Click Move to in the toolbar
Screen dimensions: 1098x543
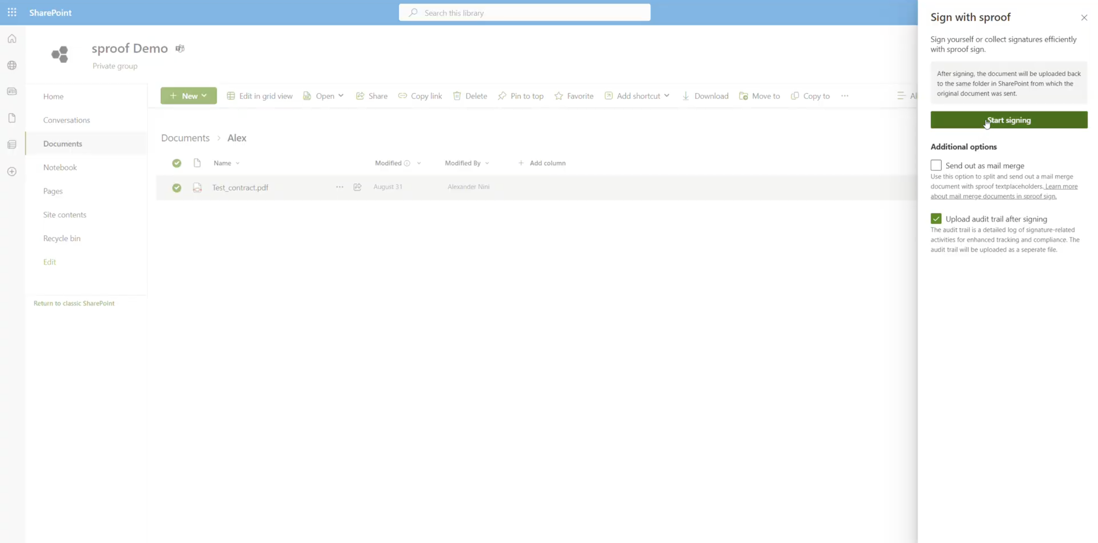coord(760,96)
